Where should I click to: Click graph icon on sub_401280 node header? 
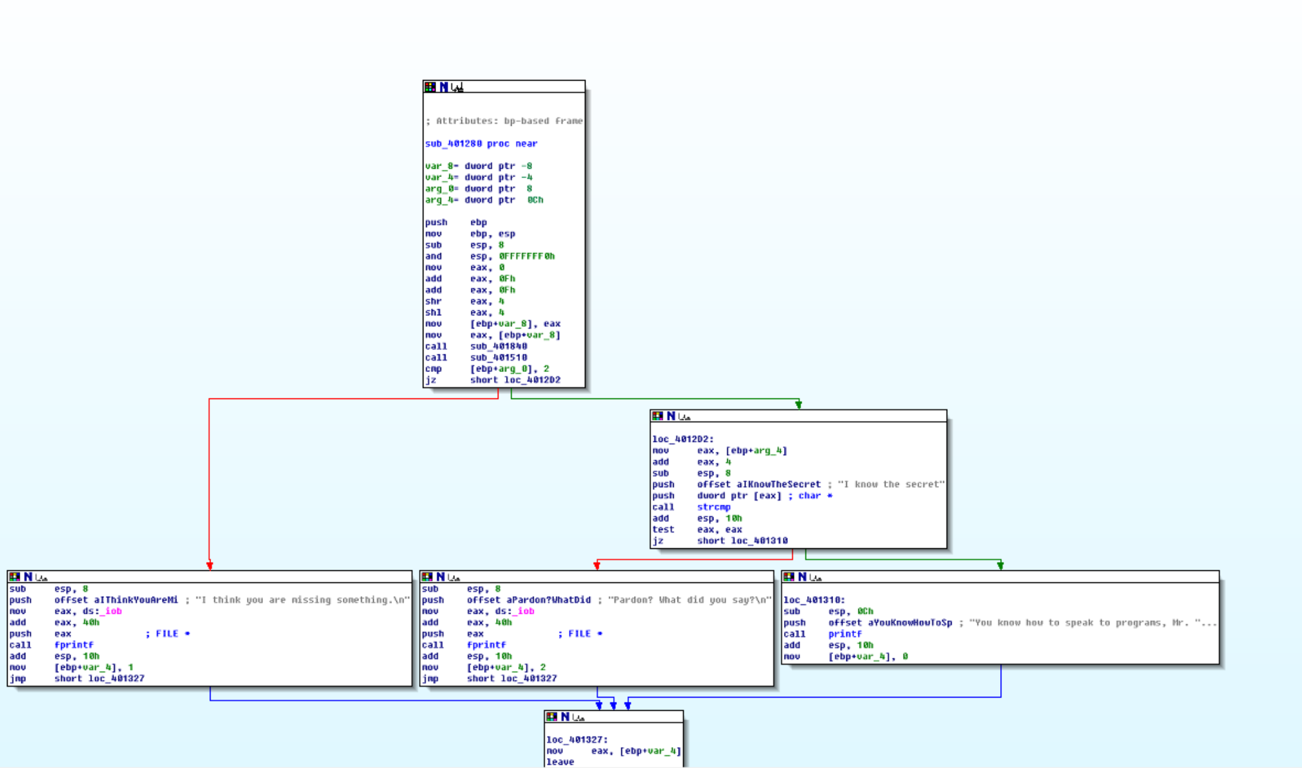458,87
